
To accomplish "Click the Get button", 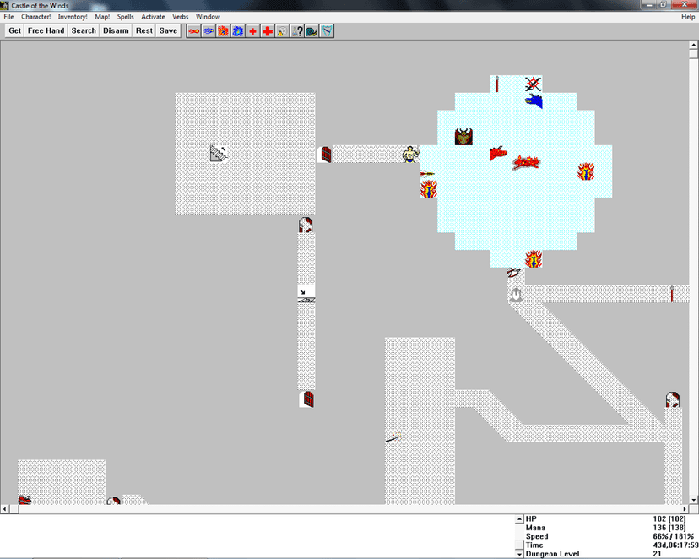I will (14, 30).
